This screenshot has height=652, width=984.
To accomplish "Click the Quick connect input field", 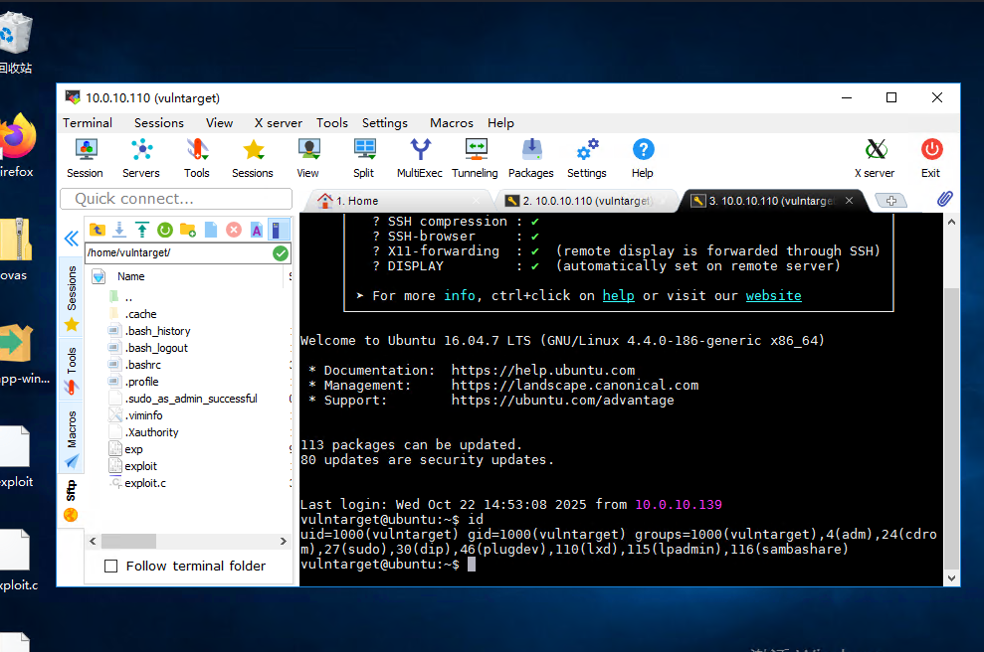I will pyautogui.click(x=177, y=199).
